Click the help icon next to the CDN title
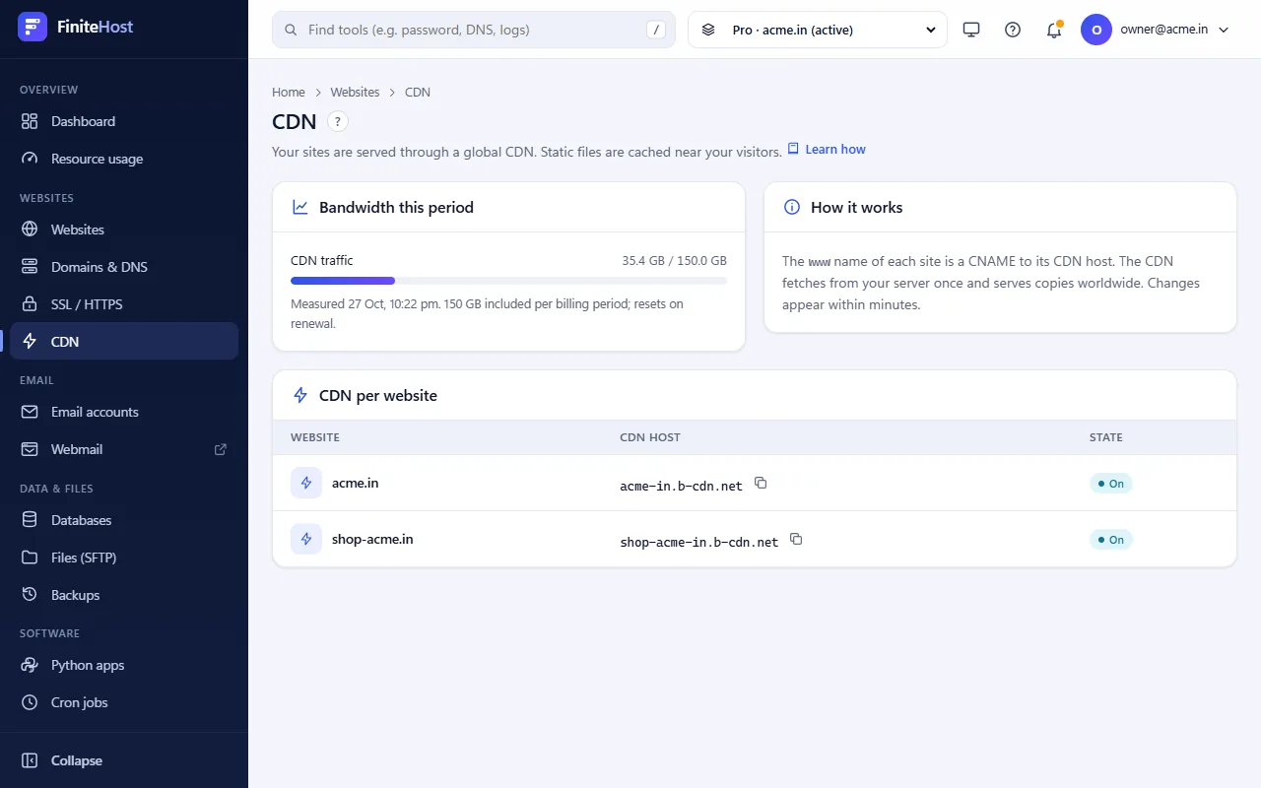The image size is (1261, 788). 338,121
